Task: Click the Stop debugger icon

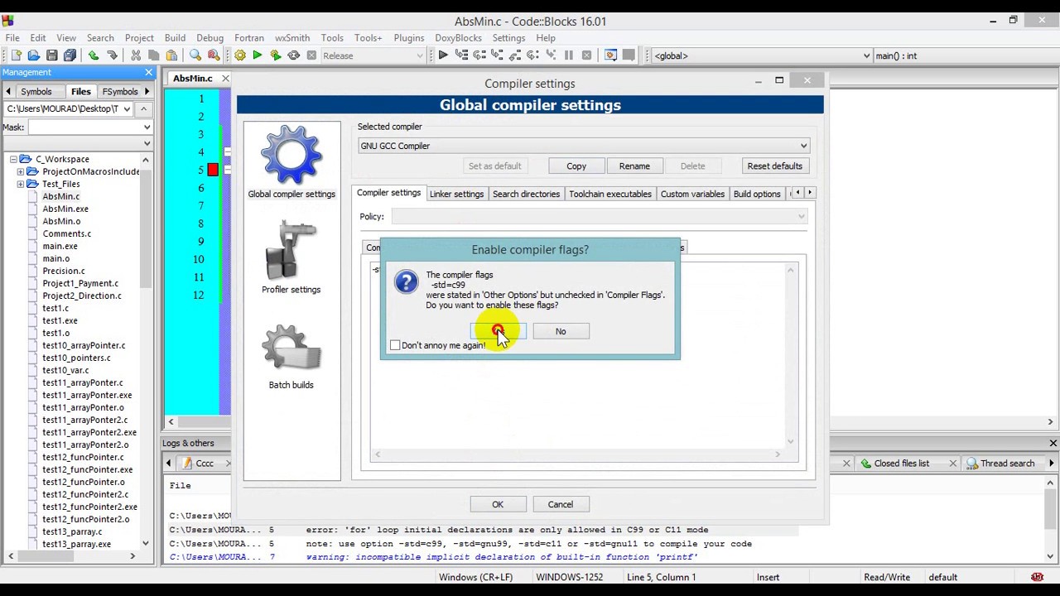Action: pos(586,55)
